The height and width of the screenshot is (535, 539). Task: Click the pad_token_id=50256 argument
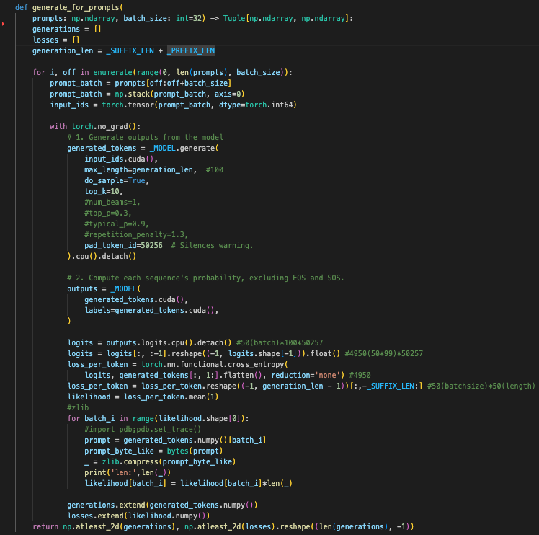tap(123, 245)
